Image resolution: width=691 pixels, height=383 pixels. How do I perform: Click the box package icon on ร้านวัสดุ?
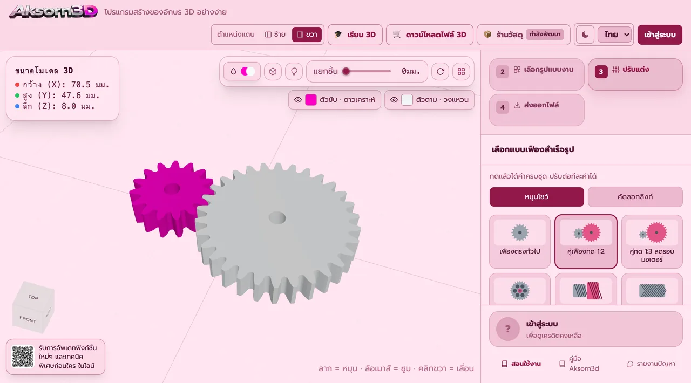pos(487,35)
